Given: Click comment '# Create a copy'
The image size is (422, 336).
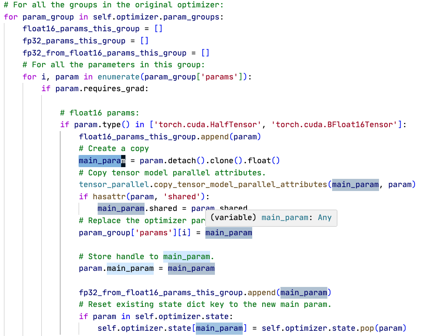Looking at the screenshot, I should click(114, 149).
